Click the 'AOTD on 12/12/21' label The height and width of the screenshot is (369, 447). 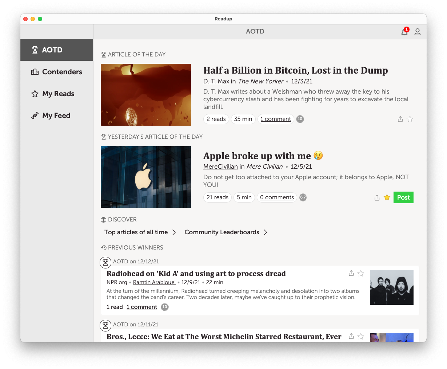click(x=136, y=262)
